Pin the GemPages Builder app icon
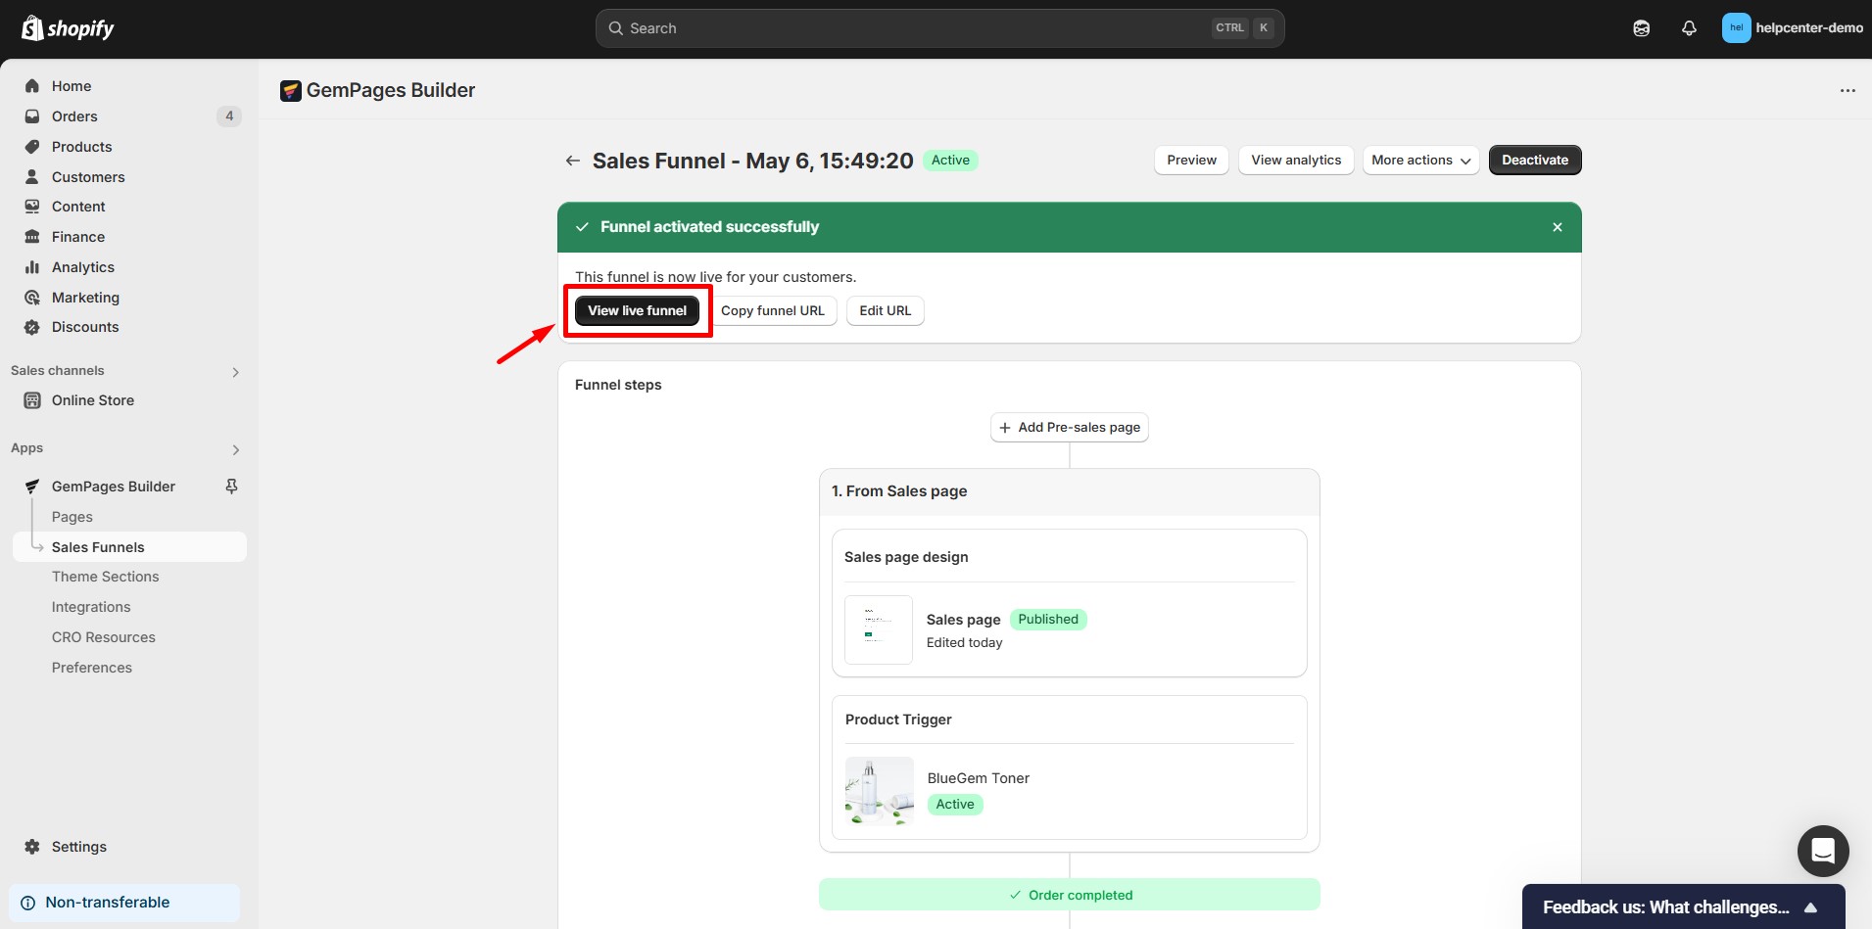The image size is (1872, 929). point(232,487)
